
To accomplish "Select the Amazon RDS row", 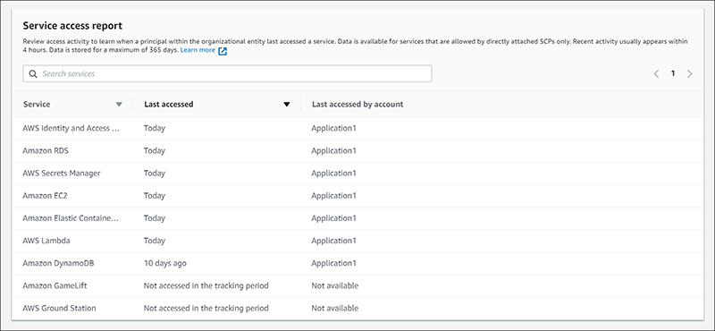I will 357,150.
